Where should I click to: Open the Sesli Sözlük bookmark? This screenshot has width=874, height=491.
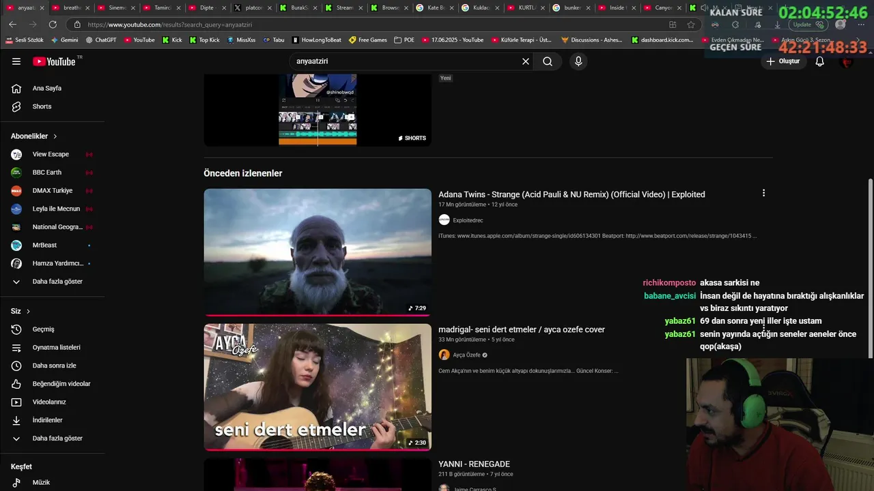click(25, 40)
